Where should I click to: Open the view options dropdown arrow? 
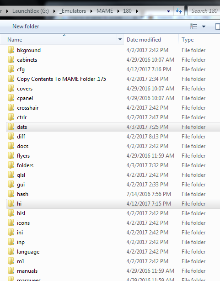coord(204,27)
